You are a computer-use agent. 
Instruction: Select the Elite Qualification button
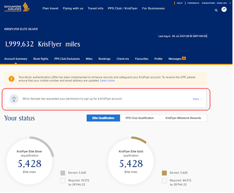pos(103,118)
